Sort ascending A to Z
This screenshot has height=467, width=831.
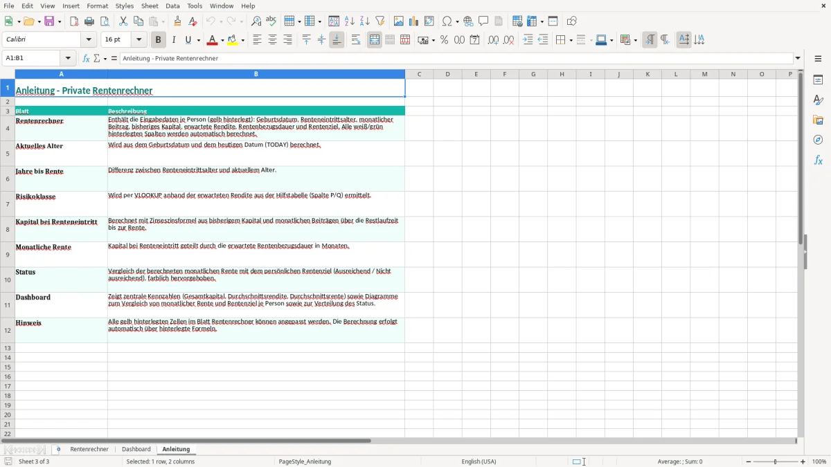point(350,21)
